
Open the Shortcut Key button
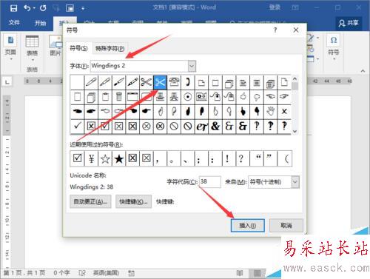[133, 201]
